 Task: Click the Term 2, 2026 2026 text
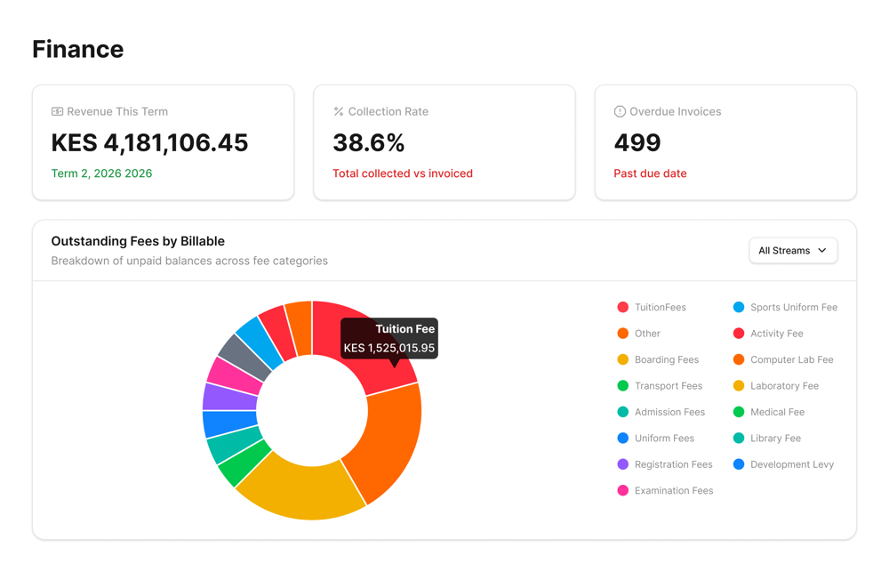pyautogui.click(x=101, y=173)
